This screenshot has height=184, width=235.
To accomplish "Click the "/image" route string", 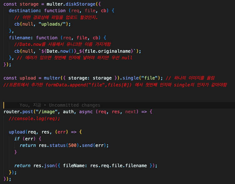I will 47,112.
